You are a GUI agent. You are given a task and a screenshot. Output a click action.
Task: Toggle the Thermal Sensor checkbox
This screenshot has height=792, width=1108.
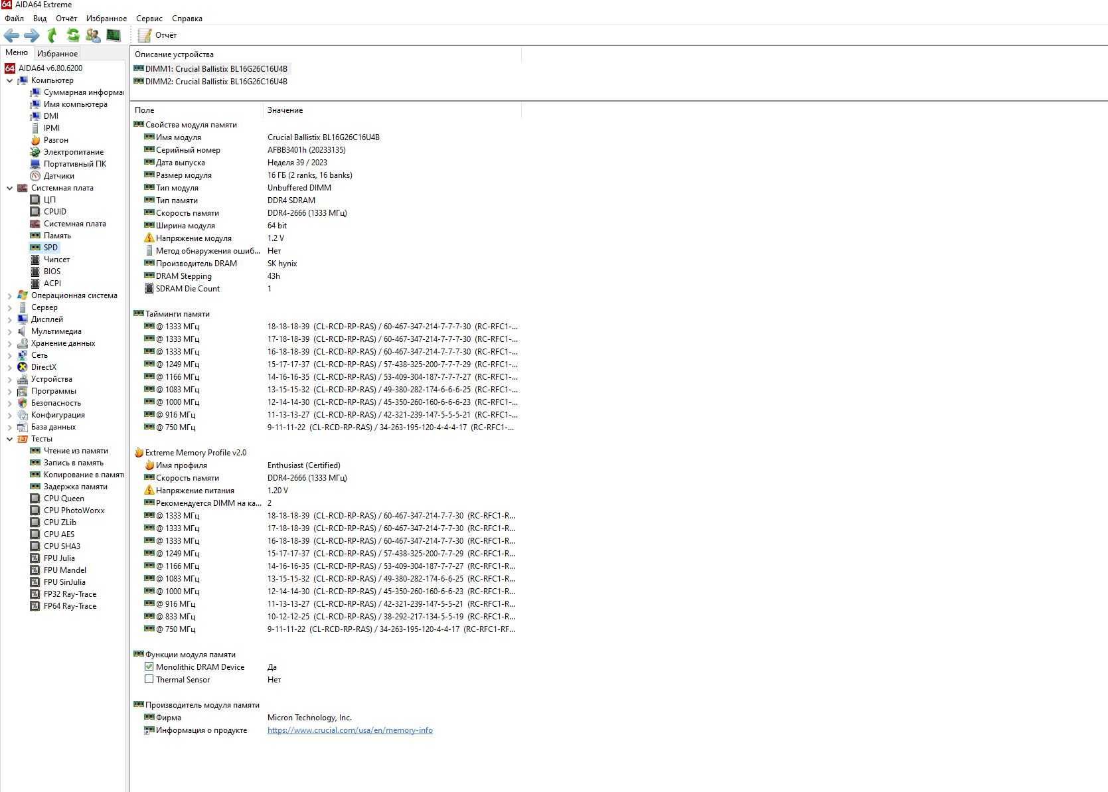[149, 679]
